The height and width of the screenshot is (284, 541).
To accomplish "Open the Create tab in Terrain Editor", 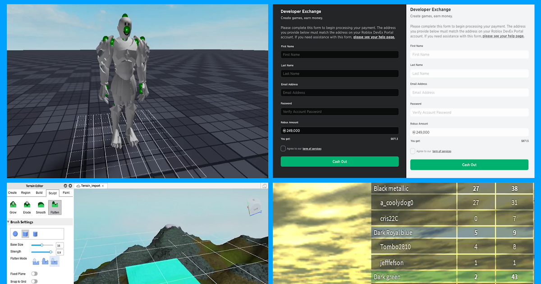I will pos(13,192).
